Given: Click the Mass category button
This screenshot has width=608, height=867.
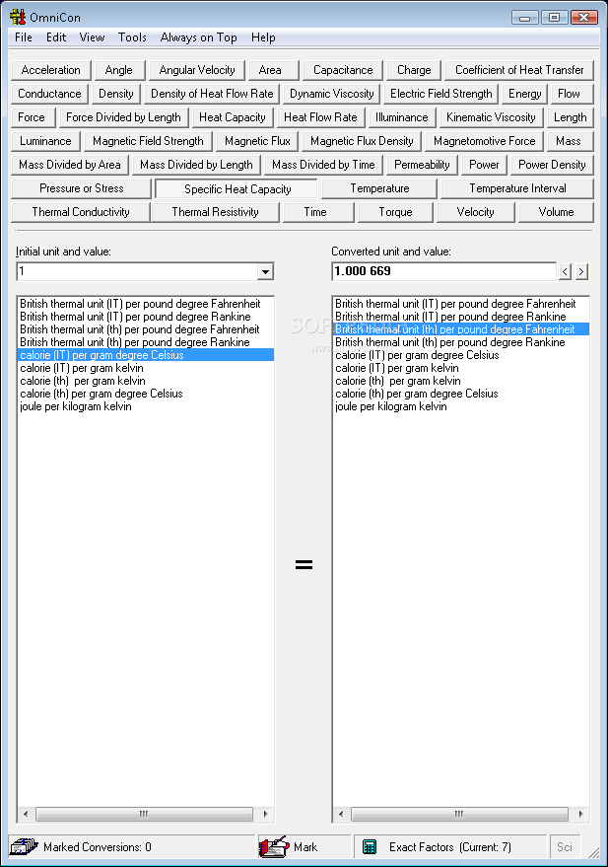Looking at the screenshot, I should (x=569, y=142).
